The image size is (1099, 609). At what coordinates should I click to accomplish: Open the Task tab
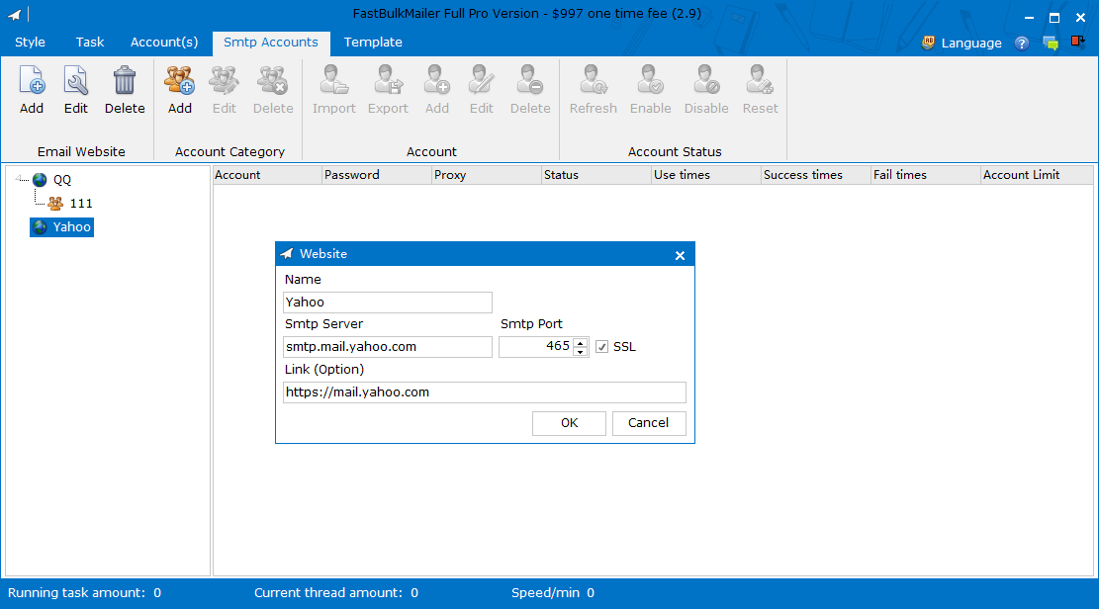point(90,43)
